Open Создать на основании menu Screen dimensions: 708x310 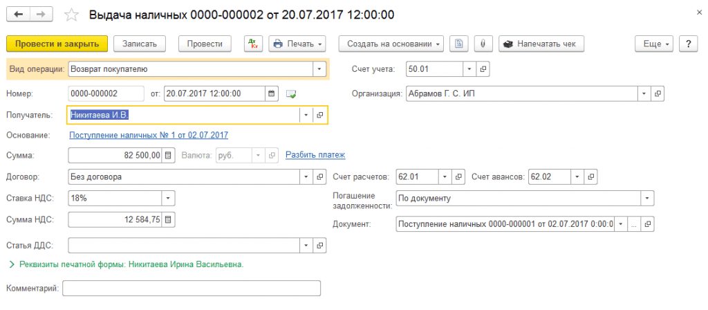pyautogui.click(x=391, y=44)
